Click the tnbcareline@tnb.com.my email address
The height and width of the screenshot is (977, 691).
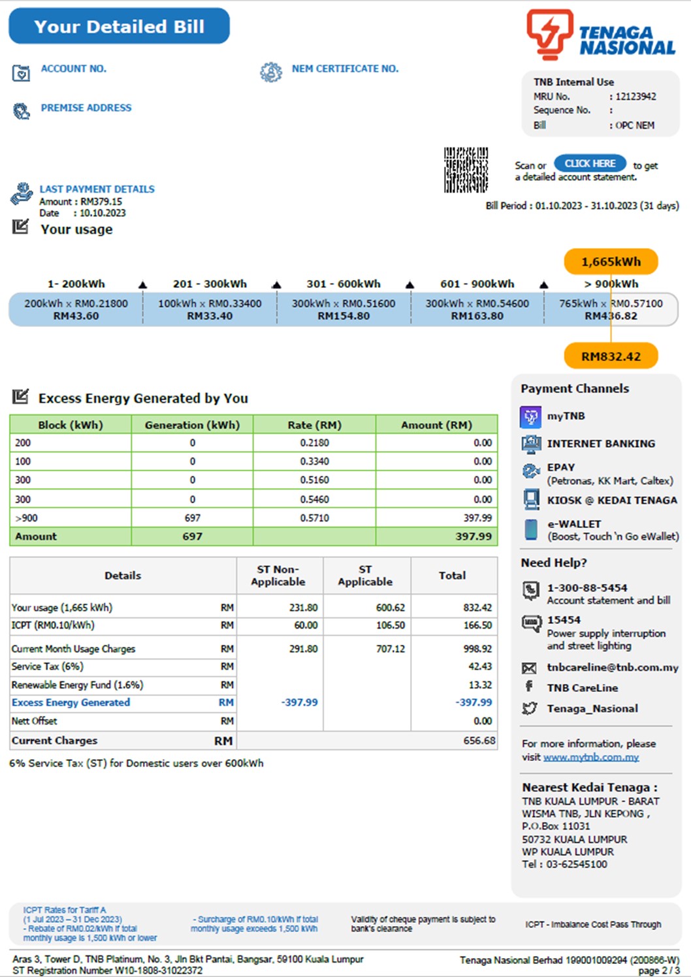click(x=612, y=668)
